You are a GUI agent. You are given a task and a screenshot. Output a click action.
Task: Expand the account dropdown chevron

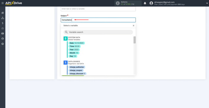pos(207,3)
